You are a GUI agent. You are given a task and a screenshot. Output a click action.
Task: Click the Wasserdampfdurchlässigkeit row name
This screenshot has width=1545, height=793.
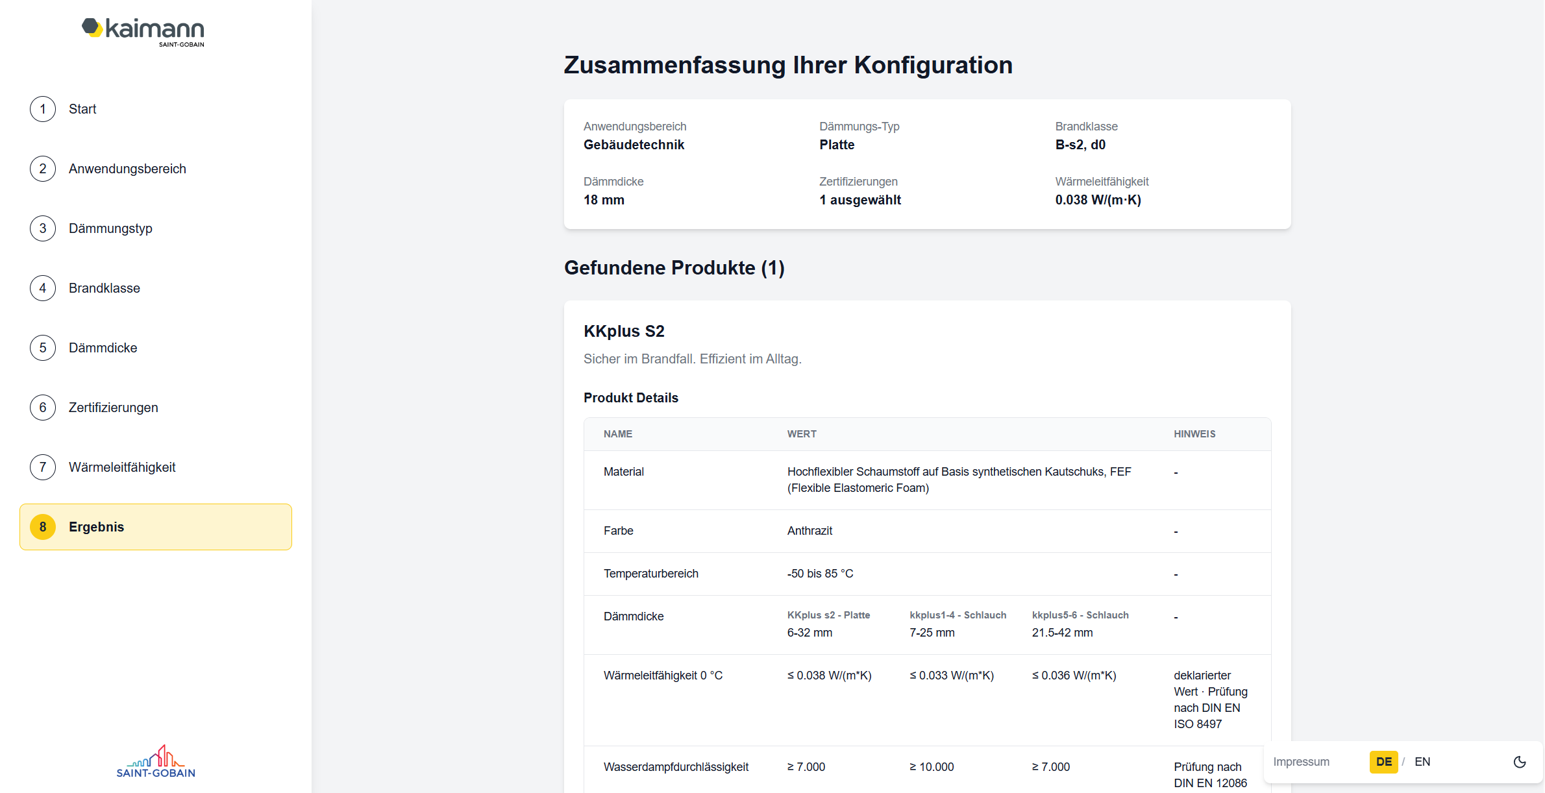pyautogui.click(x=676, y=767)
